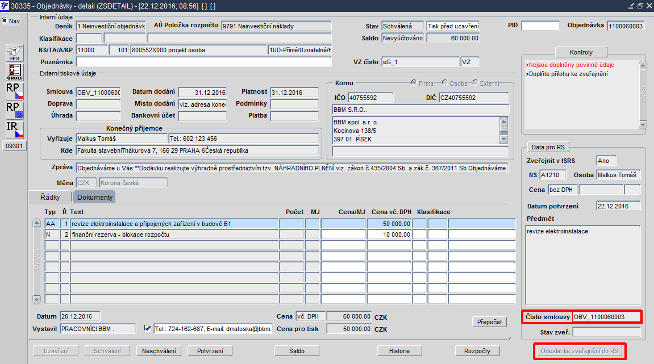Click the RP EU flag icon
The width and height of the screenshot is (654, 364).
(x=15, y=111)
